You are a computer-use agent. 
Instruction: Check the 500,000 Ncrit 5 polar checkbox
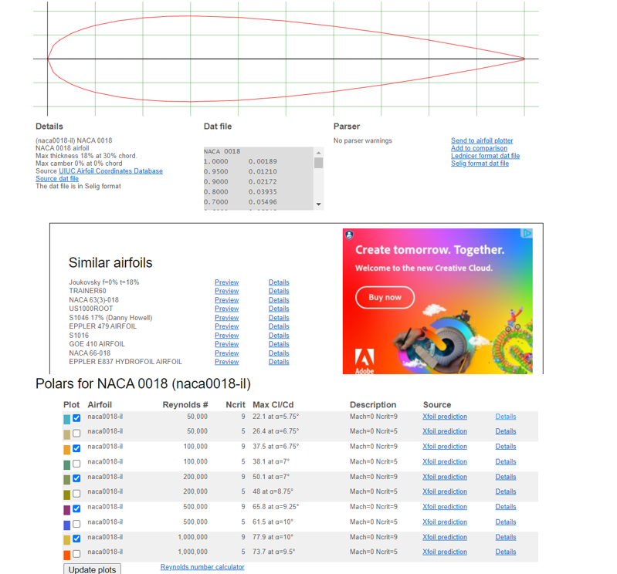point(76,524)
